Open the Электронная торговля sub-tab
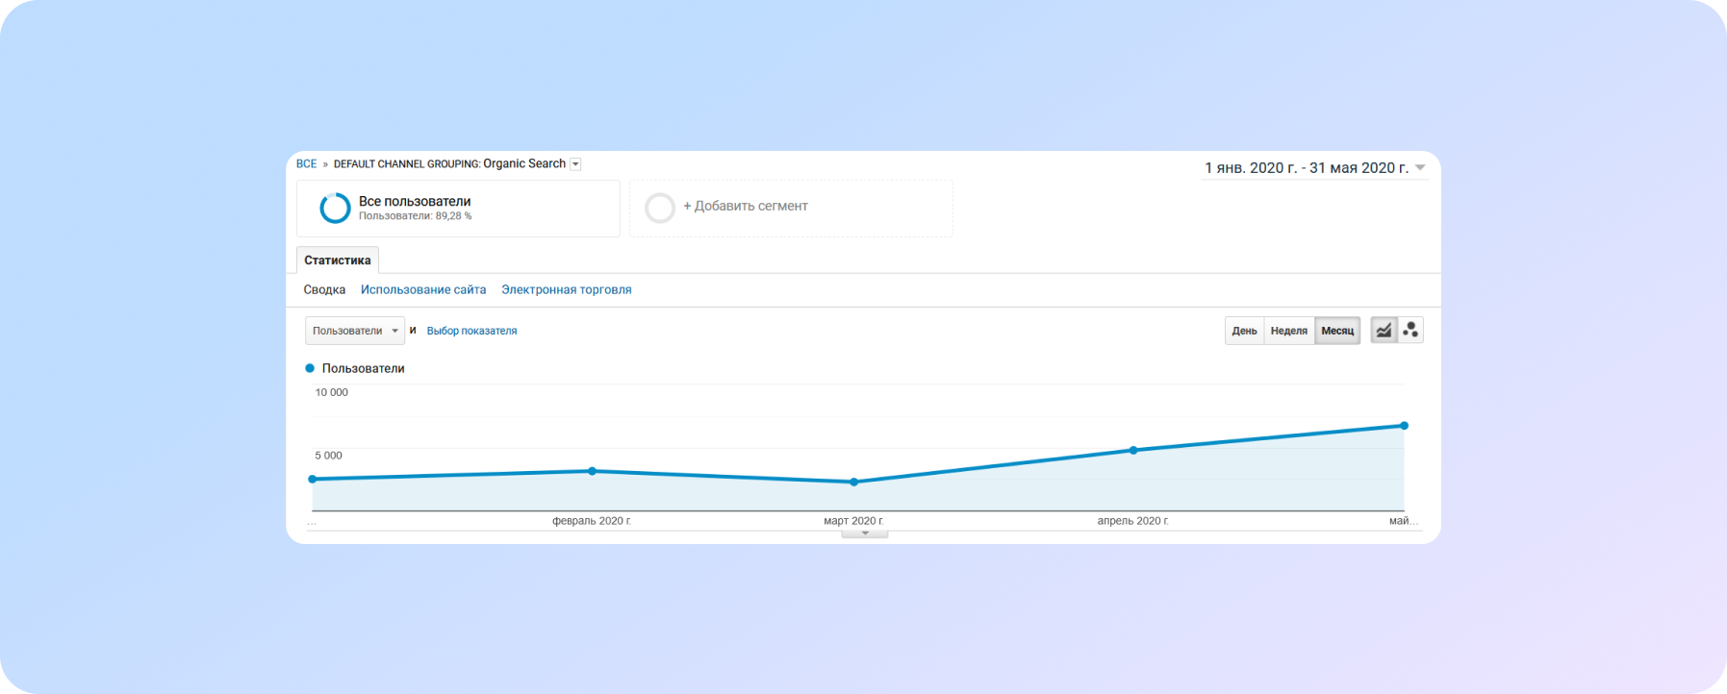This screenshot has width=1727, height=694. click(x=567, y=289)
